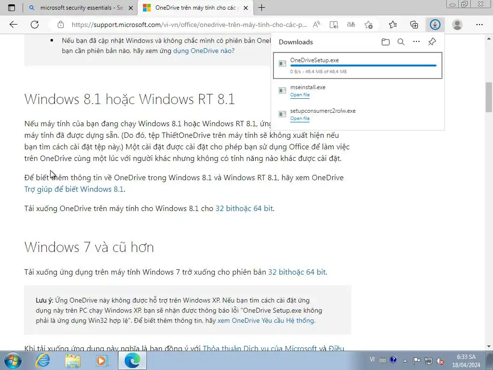Launch Internet Explorer from taskbar

42,360
